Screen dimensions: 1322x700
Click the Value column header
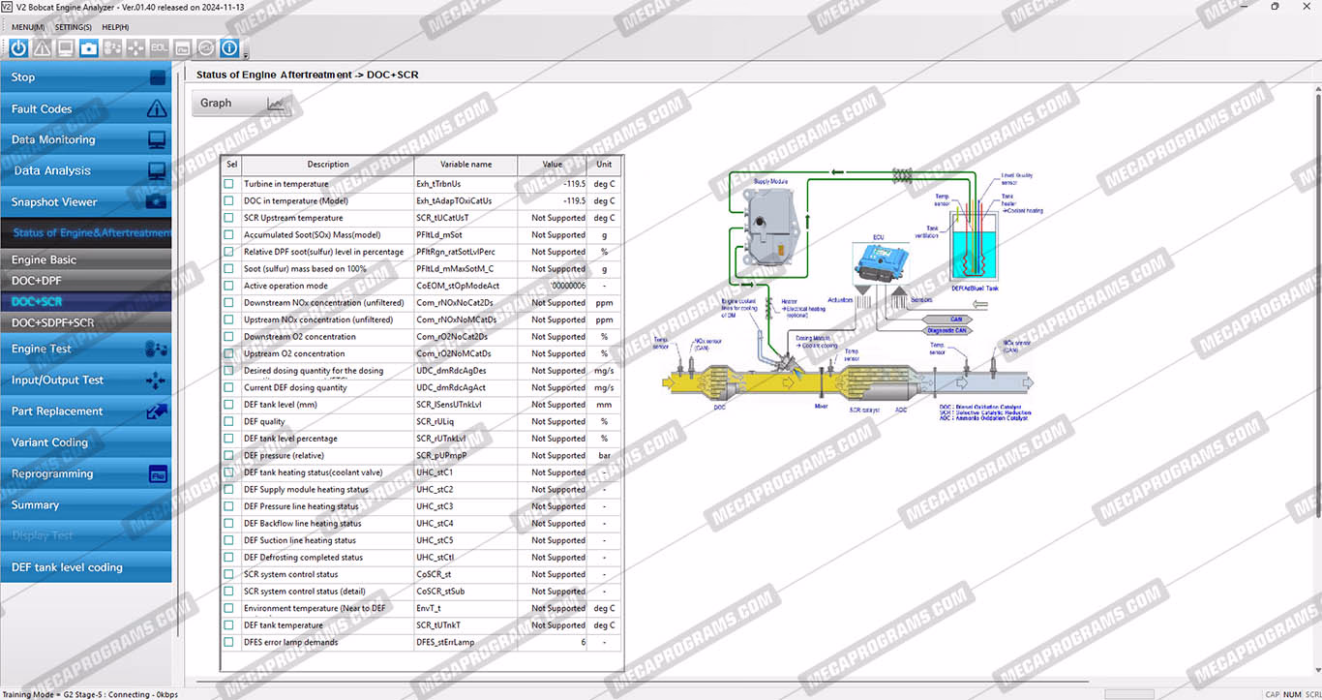coord(552,165)
